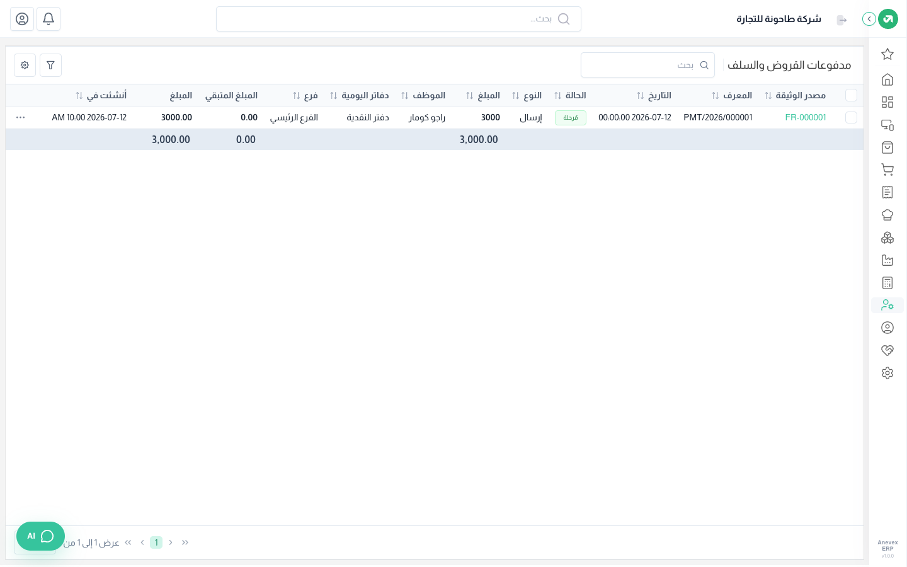Open the table settings gear beside the filter

tap(25, 65)
